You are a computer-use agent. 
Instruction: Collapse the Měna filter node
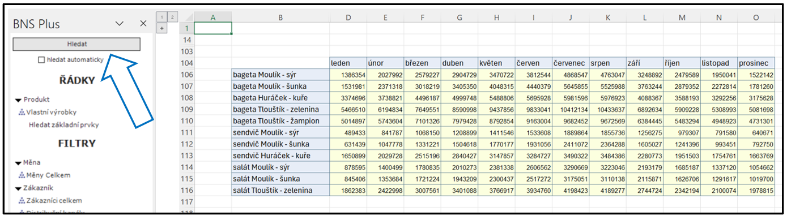click(x=19, y=163)
